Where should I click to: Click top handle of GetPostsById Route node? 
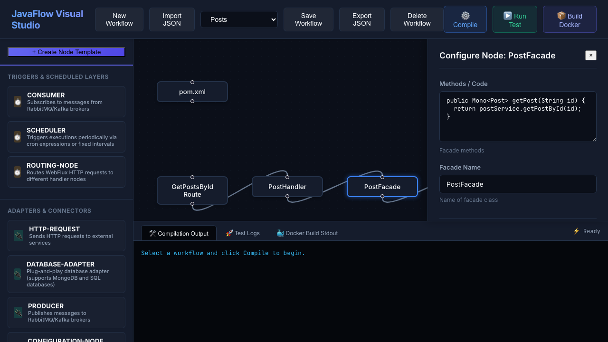(x=192, y=177)
